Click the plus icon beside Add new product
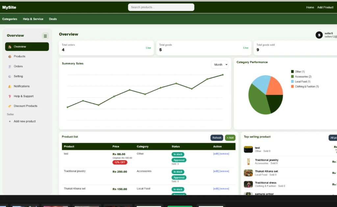 (10, 122)
